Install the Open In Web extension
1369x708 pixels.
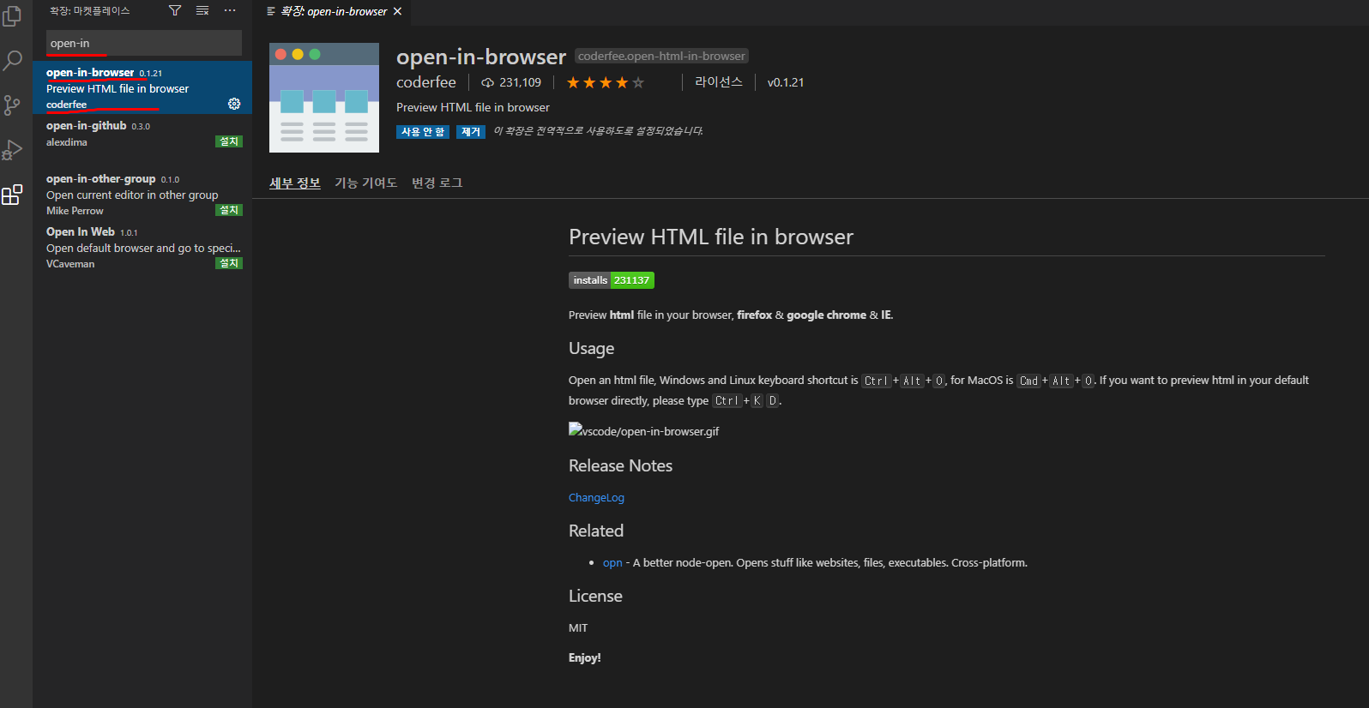coord(229,263)
